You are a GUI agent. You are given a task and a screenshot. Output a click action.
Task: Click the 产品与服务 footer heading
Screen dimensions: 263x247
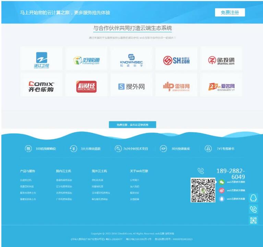point(27,171)
